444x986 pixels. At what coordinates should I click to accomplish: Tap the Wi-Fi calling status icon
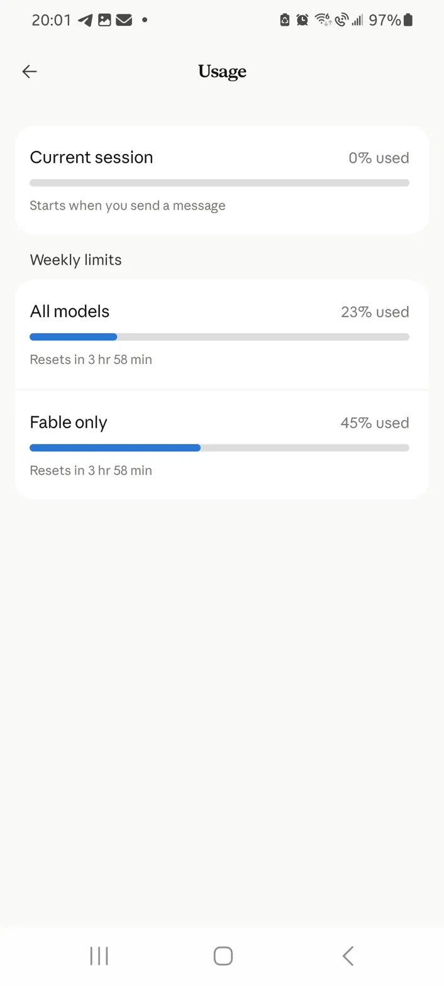pyautogui.click(x=341, y=20)
